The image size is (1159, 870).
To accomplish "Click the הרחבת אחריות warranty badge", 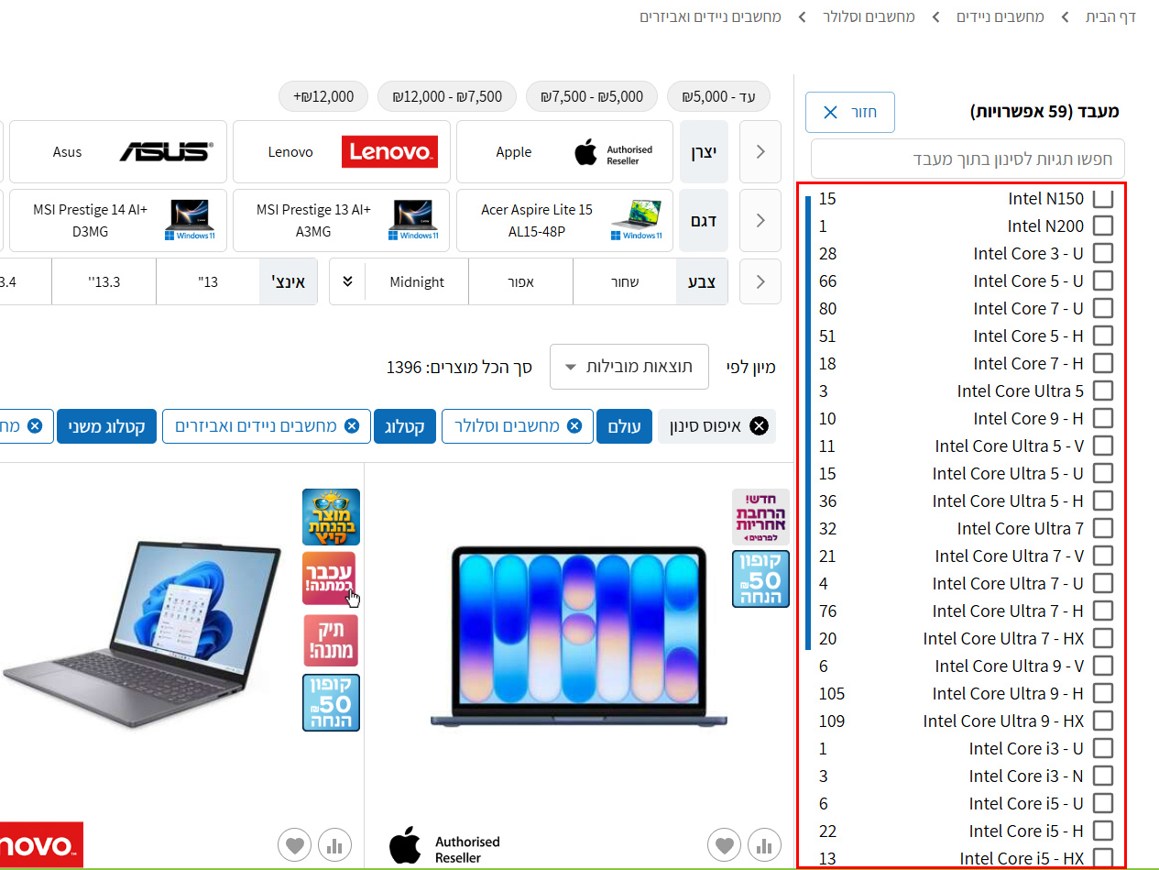I will 760,517.
